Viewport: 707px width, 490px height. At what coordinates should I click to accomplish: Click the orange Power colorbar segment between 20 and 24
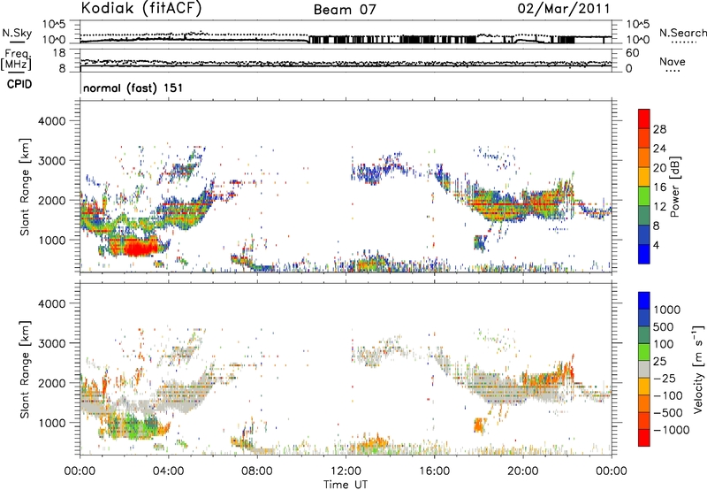tap(644, 157)
